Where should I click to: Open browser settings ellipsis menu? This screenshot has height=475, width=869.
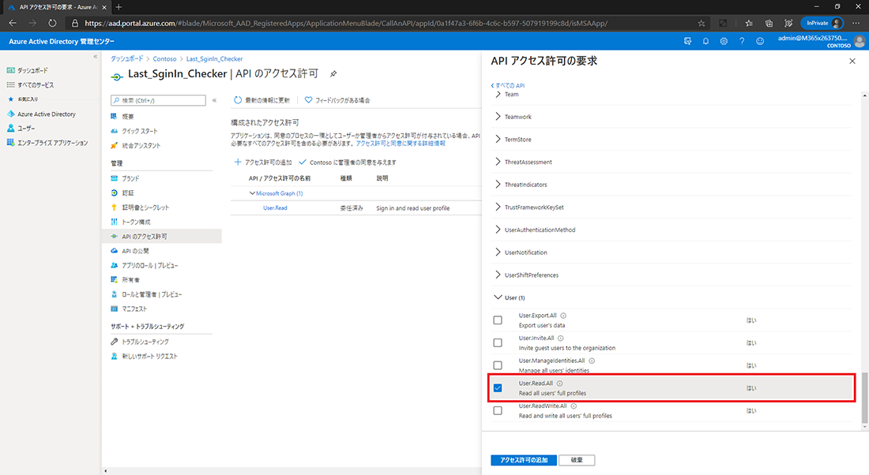(x=856, y=23)
